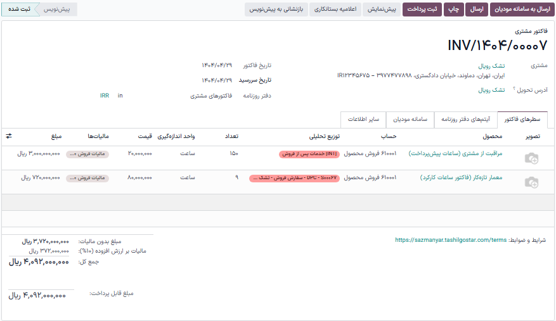Click the چاپ print button
This screenshot has width=556, height=321.
pyautogui.click(x=454, y=9)
